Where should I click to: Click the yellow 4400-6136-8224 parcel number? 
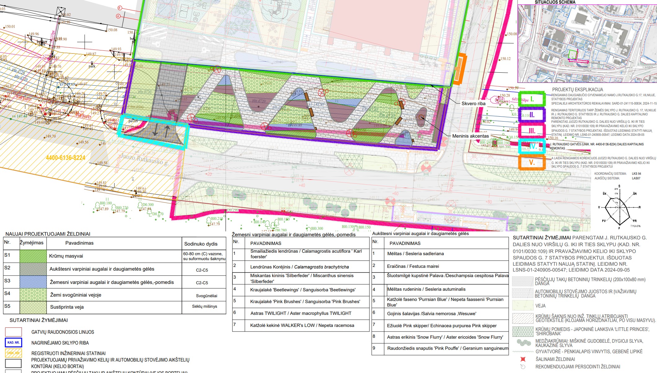click(65, 158)
